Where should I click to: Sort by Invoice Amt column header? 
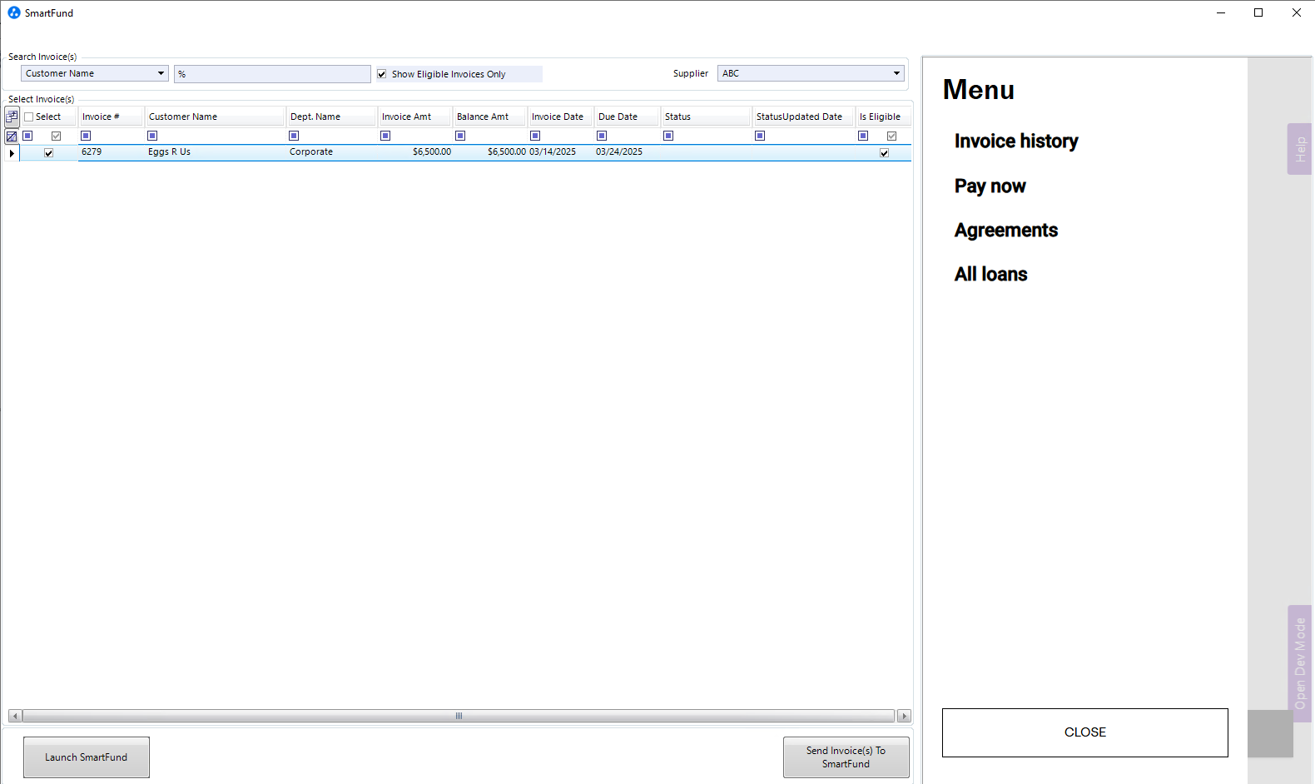[414, 117]
